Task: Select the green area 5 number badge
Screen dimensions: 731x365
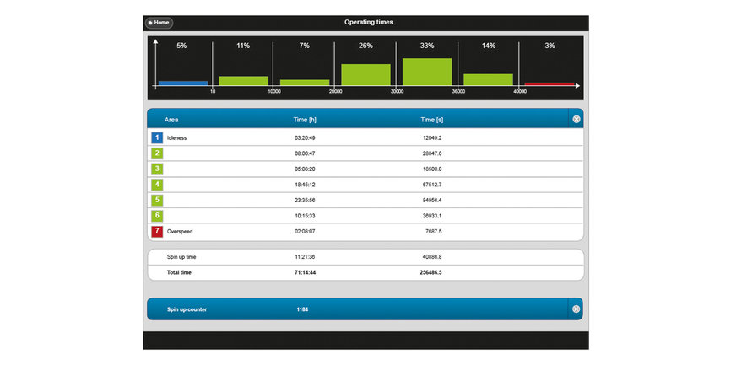Action: tap(157, 200)
